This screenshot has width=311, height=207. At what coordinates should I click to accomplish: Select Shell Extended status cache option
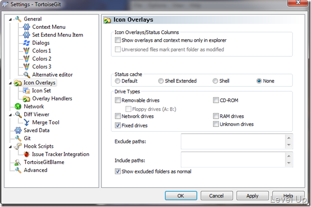click(x=161, y=81)
